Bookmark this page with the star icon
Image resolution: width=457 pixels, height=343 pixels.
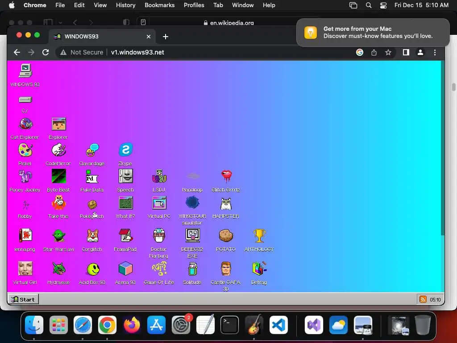click(388, 52)
